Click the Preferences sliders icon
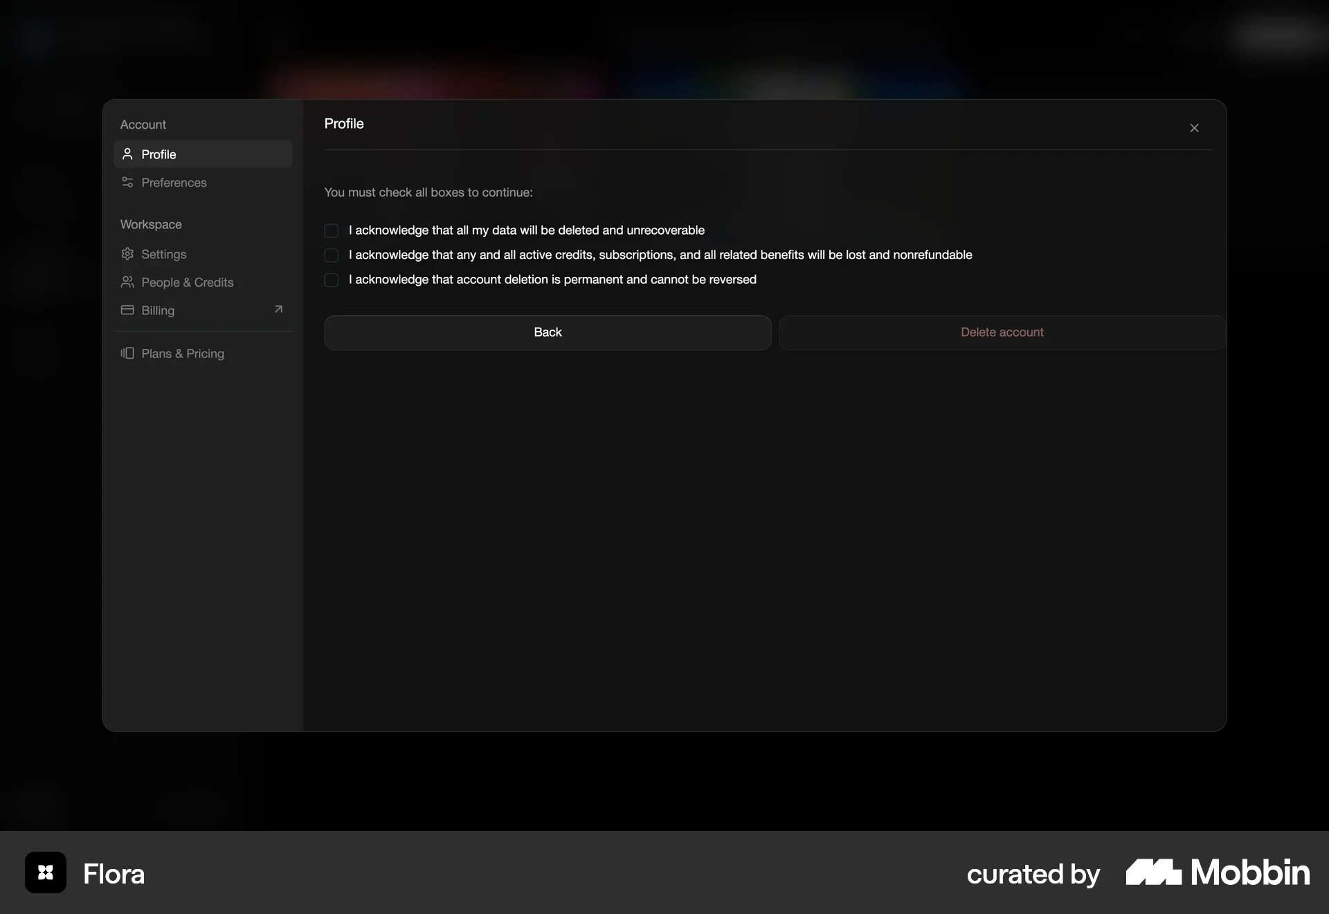Screen dimensions: 1329x914 click(127, 182)
